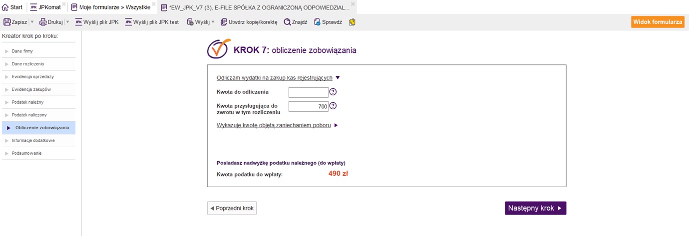Go to the Start tab
Image resolution: width=689 pixels, height=236 pixels.
pyautogui.click(x=12, y=7)
